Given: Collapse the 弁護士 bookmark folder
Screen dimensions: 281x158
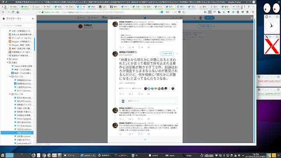Looking at the screenshot, I should tap(7, 62).
